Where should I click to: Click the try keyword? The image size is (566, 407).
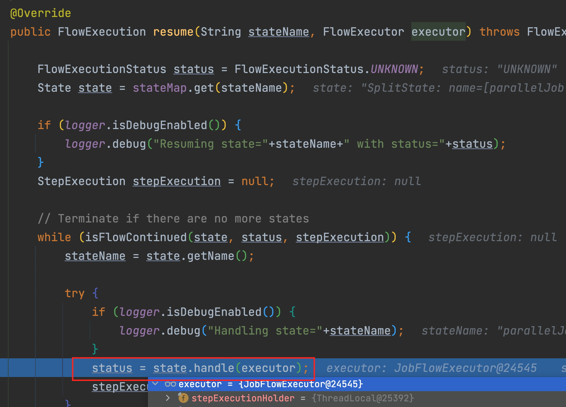[x=75, y=293]
